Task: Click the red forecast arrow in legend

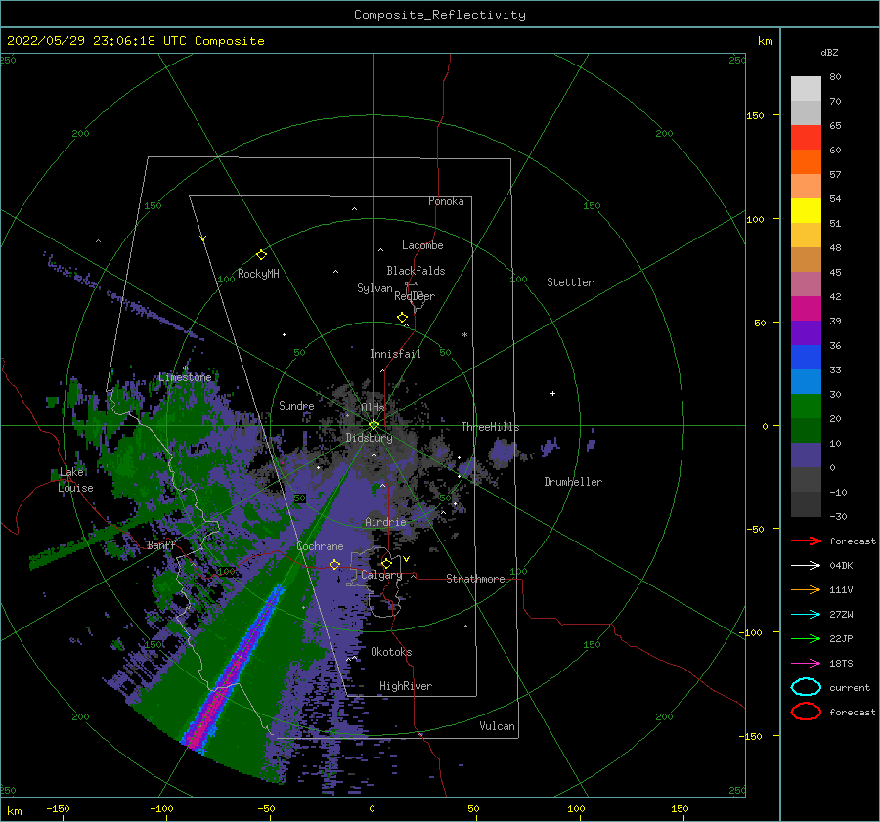Action: [806, 541]
